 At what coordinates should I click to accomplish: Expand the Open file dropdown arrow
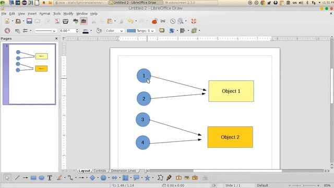click(x=23, y=21)
